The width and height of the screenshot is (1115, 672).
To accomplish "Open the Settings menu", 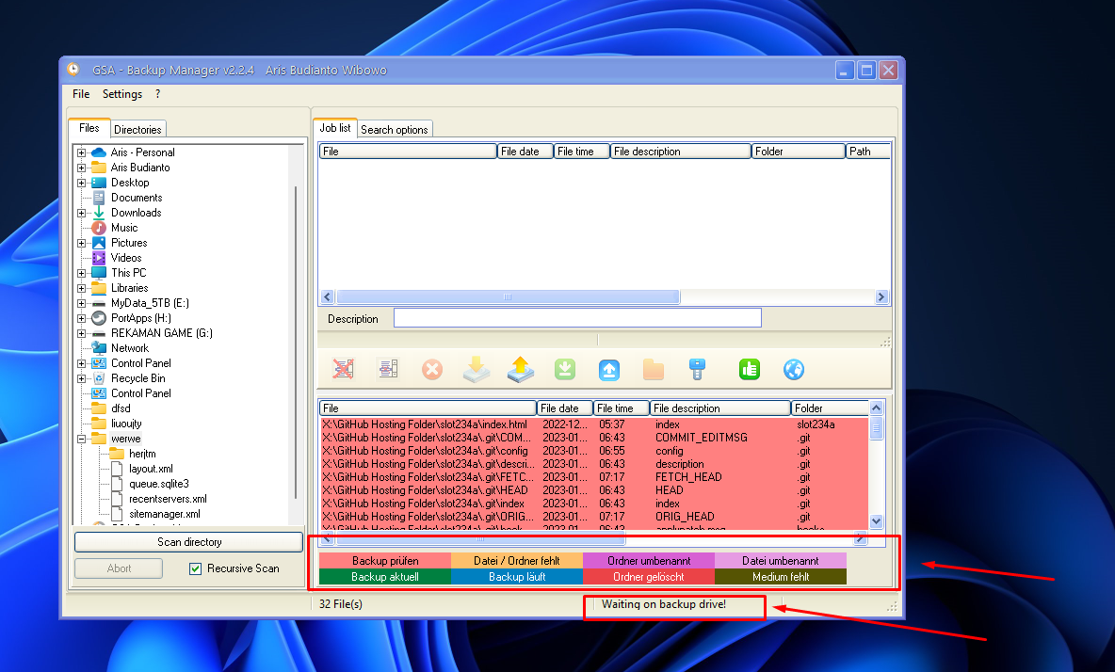I will pos(122,94).
